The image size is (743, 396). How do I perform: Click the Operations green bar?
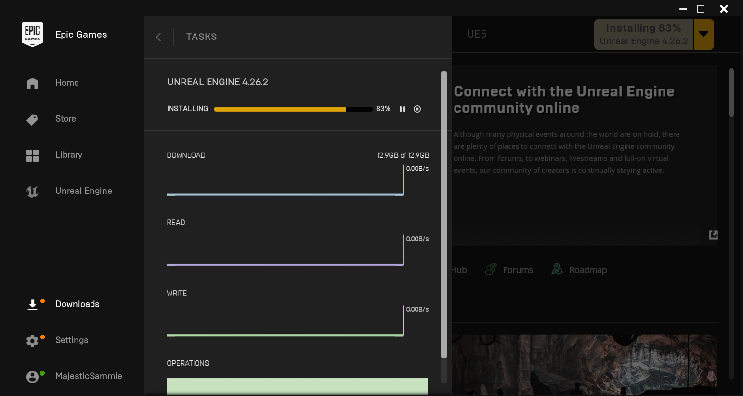298,386
